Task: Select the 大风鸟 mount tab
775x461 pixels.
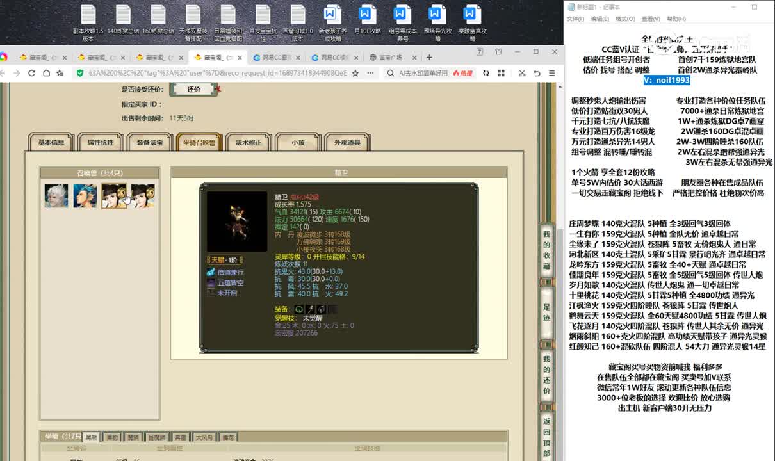Action: (204, 437)
